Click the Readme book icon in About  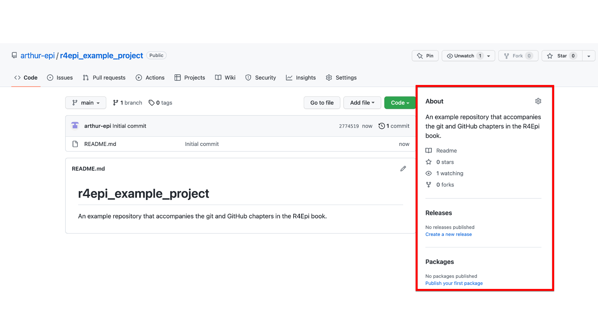(x=429, y=151)
